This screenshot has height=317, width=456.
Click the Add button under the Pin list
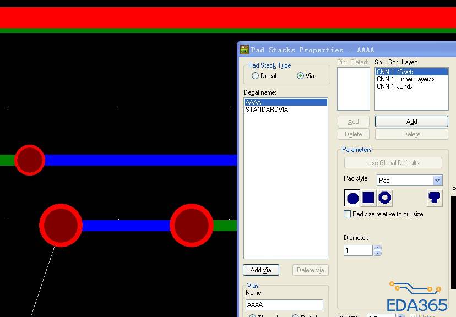tap(354, 122)
